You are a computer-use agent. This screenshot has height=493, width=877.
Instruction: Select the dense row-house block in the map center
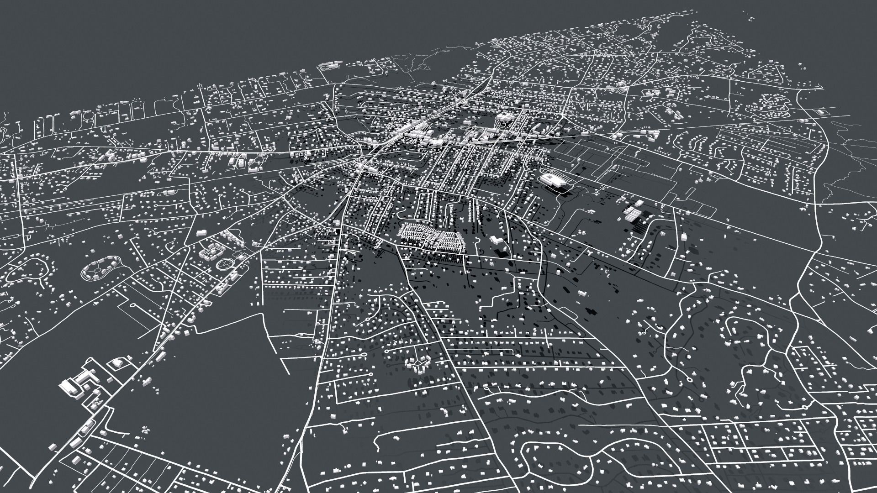(432, 238)
